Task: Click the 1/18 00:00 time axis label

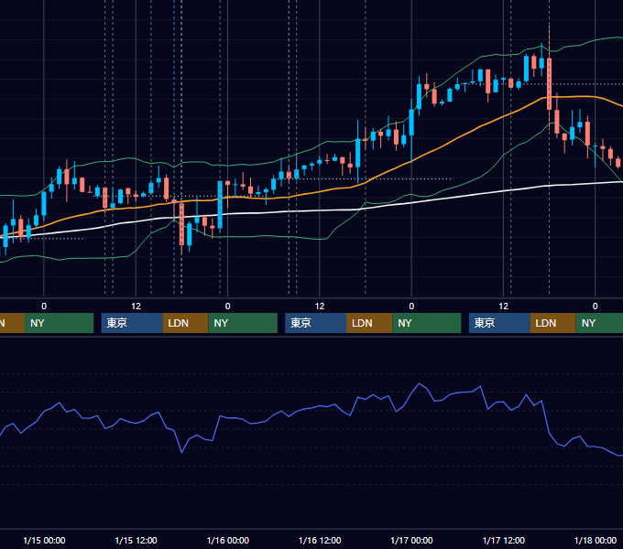Action: click(596, 540)
